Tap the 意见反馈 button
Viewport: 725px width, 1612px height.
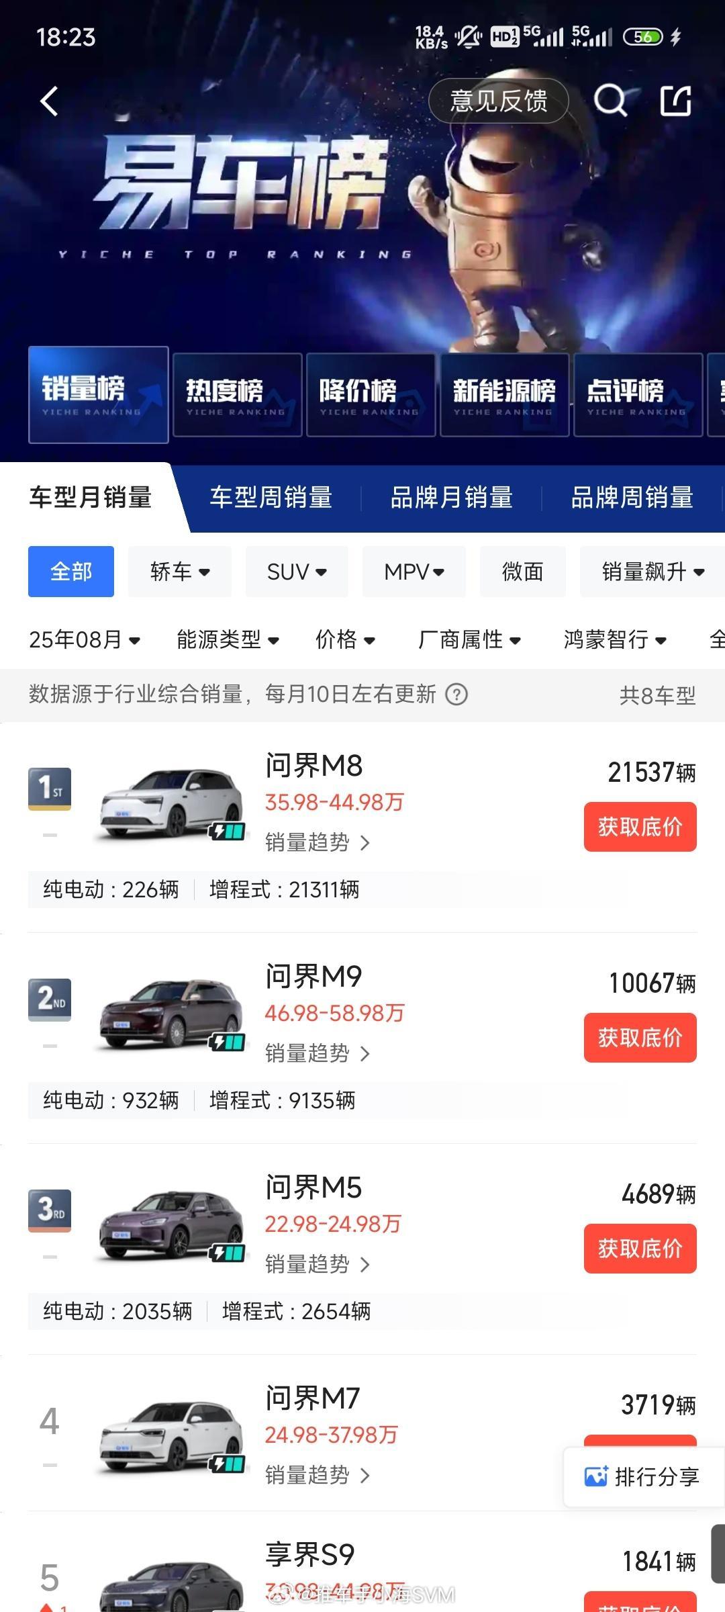(x=499, y=101)
